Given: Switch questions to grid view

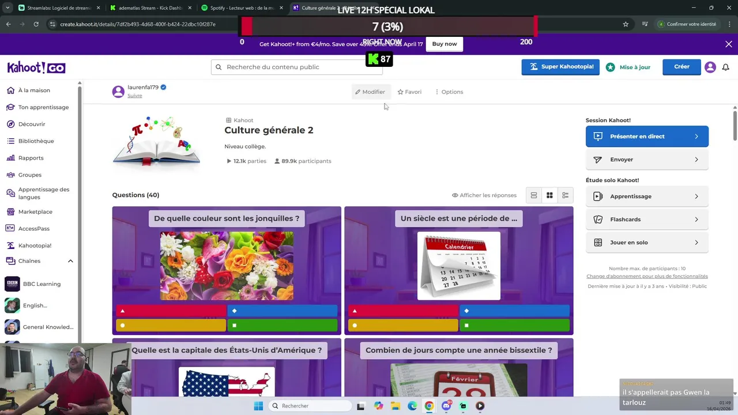Looking at the screenshot, I should pyautogui.click(x=549, y=195).
